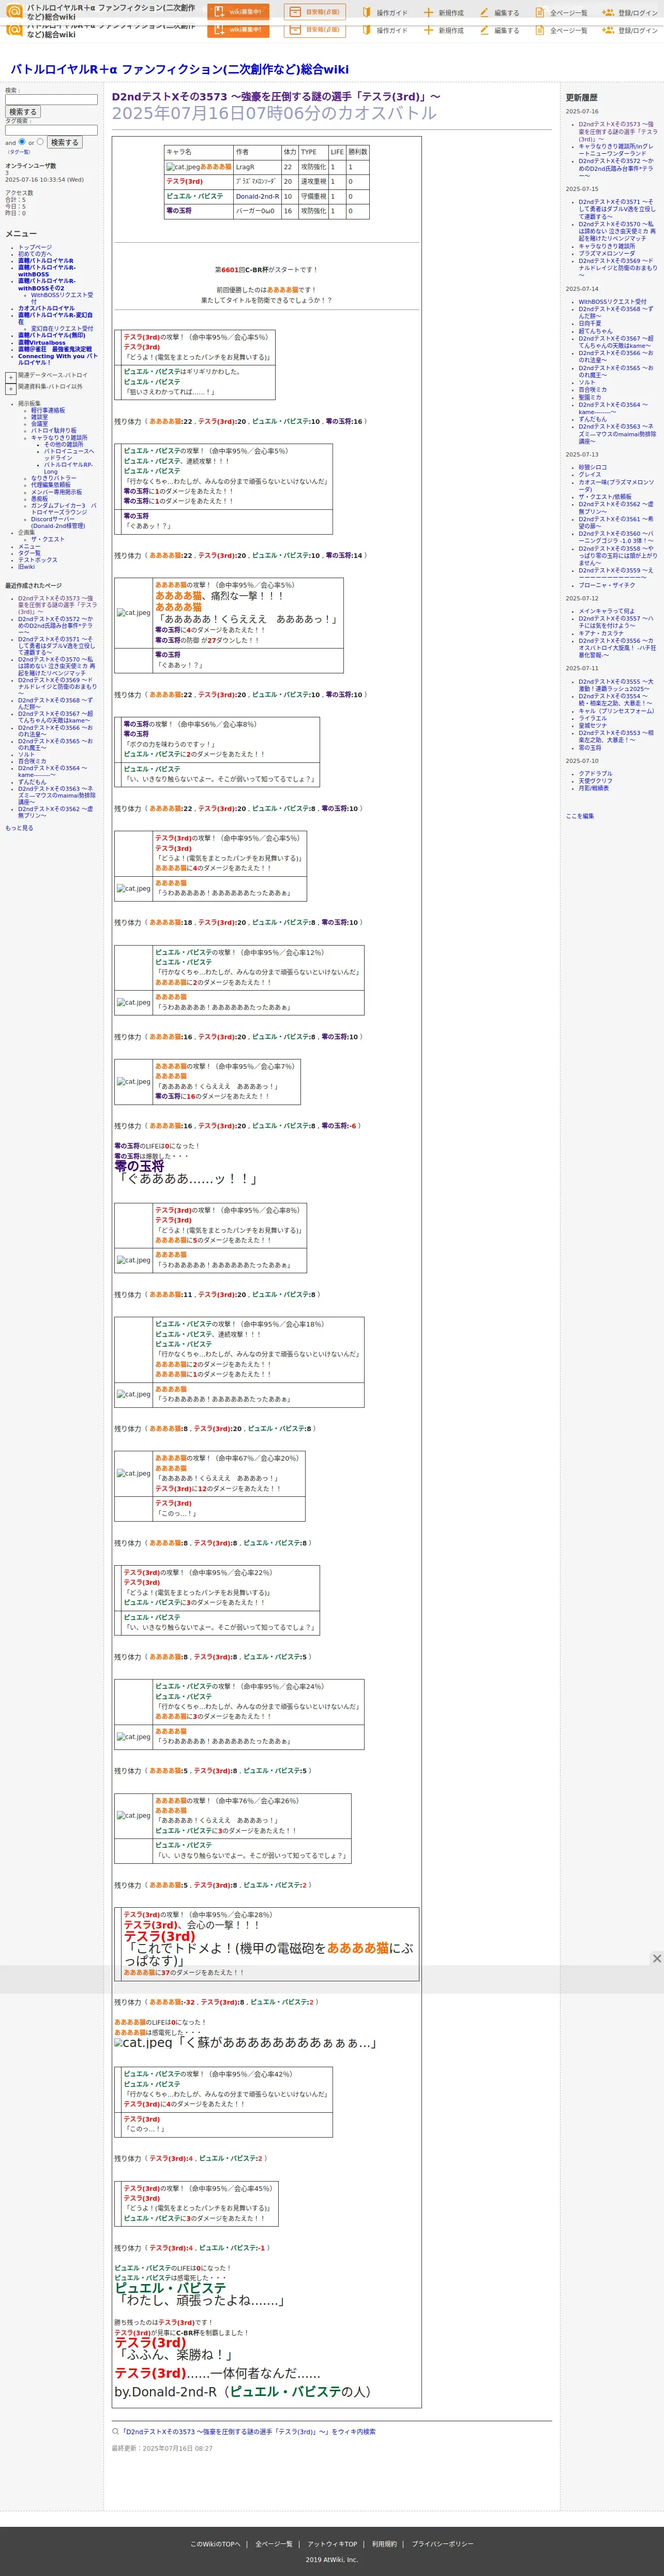Click the orange wiki募集中 button in the topmost header
The height and width of the screenshot is (2576, 664).
tap(238, 12)
